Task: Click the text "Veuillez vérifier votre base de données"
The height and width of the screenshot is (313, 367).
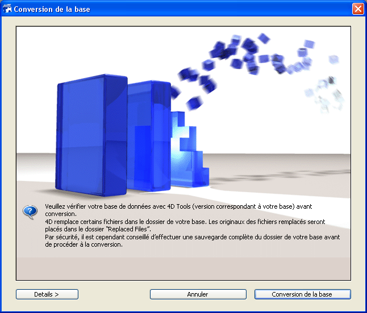Action: (98, 206)
